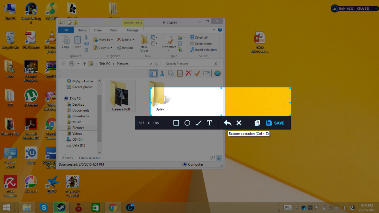
Task: Click MySyncFolder in navigation pane
Action: pos(80,81)
